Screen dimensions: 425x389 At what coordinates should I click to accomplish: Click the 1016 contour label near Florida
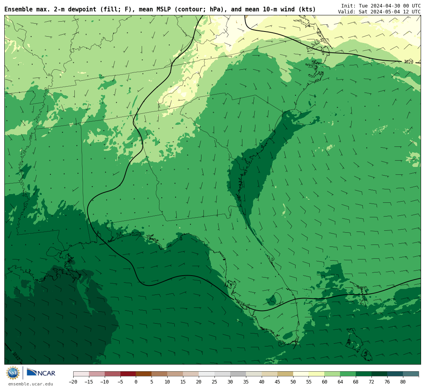(240, 303)
